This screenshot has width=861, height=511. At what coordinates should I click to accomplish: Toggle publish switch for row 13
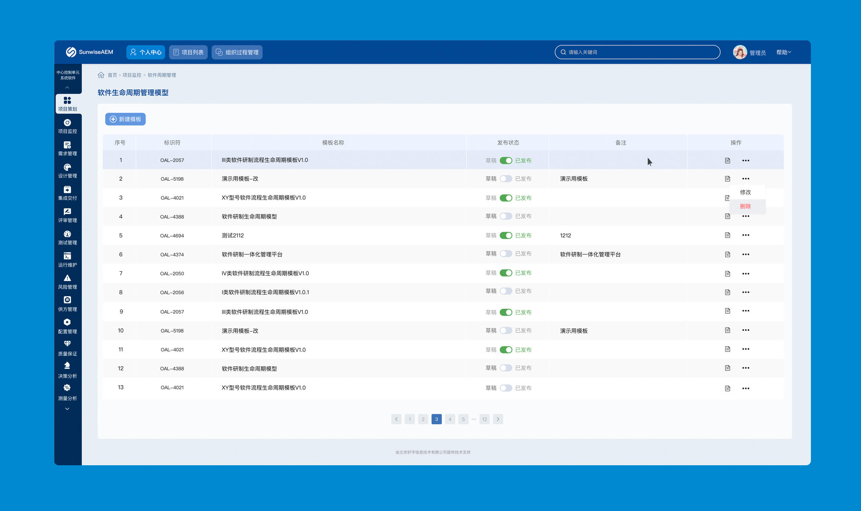506,388
